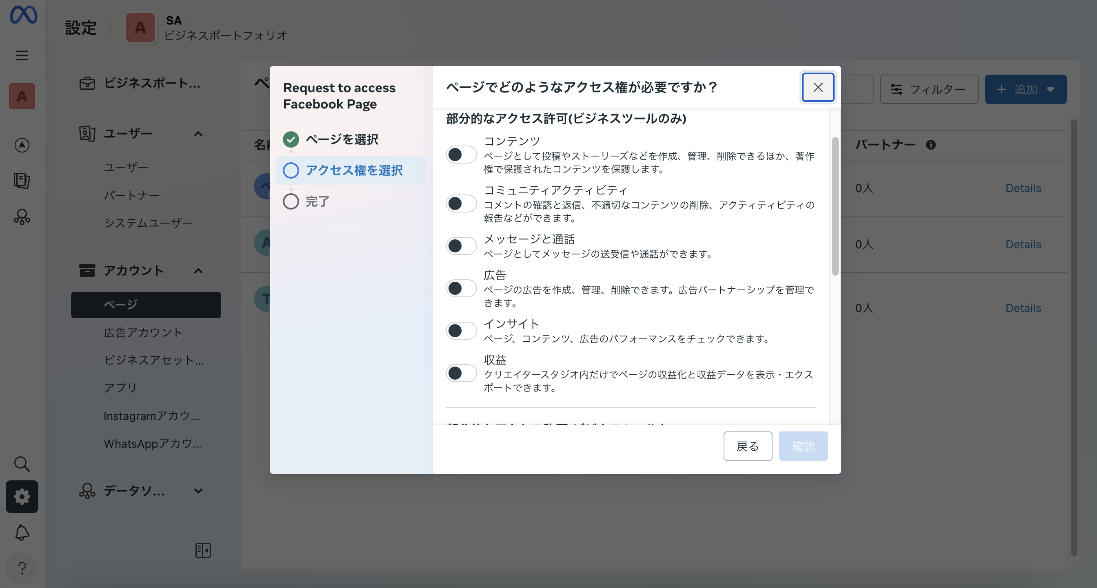
Task: Turn on メッセージと通話 access
Action: (461, 245)
